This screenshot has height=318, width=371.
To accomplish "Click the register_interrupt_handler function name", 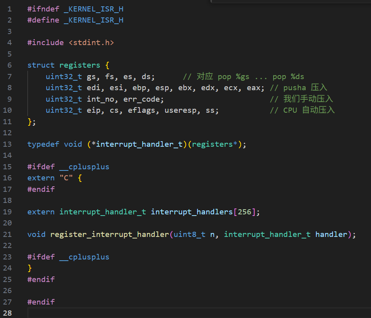I will pos(110,235).
